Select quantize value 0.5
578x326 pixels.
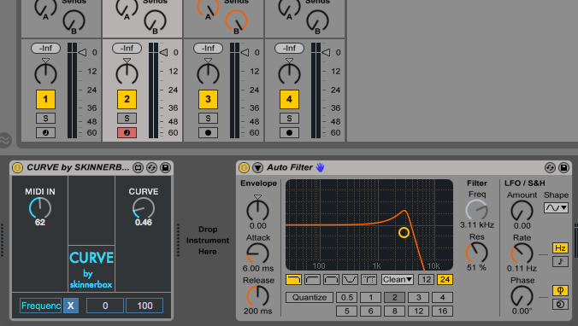click(x=347, y=297)
